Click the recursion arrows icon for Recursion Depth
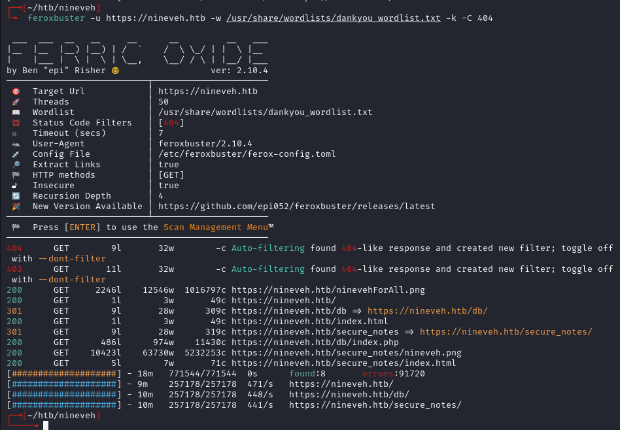The width and height of the screenshot is (620, 430). pyautogui.click(x=16, y=195)
